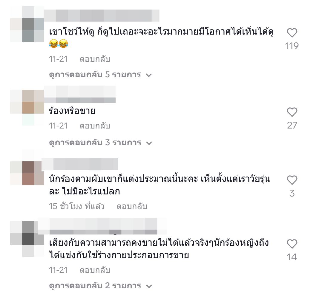
Task: Open the third commenter's username
Action: (80, 164)
